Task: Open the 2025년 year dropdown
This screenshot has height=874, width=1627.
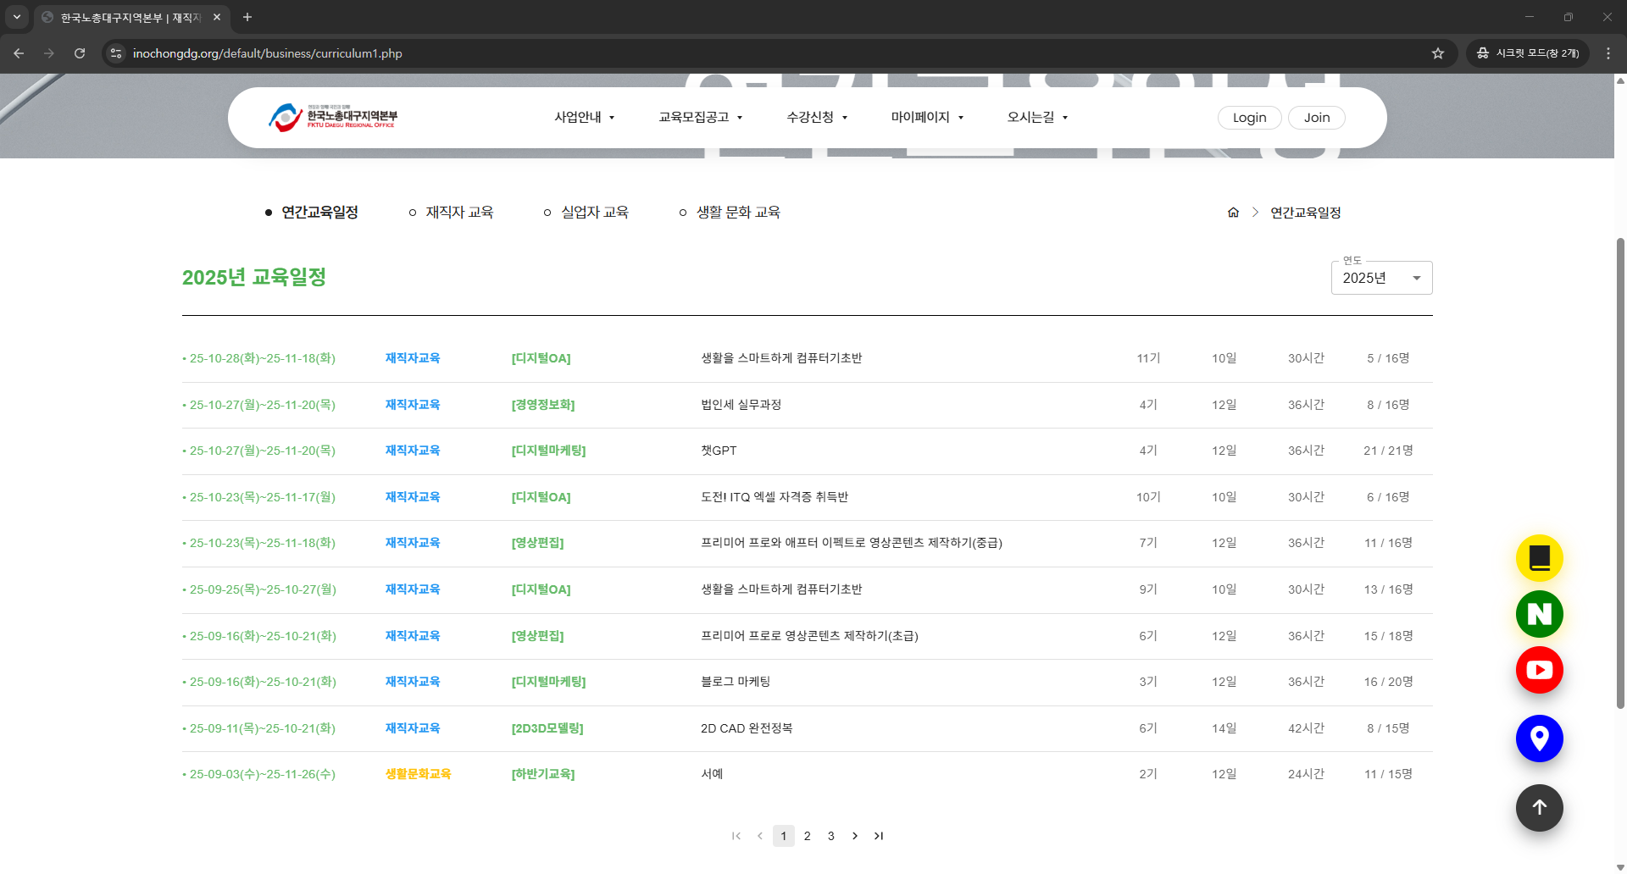Action: 1381,278
